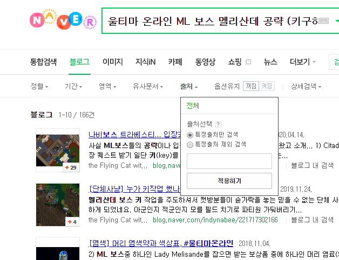Switch to the 통합검색 tab
This screenshot has width=339, height=260.
43,62
